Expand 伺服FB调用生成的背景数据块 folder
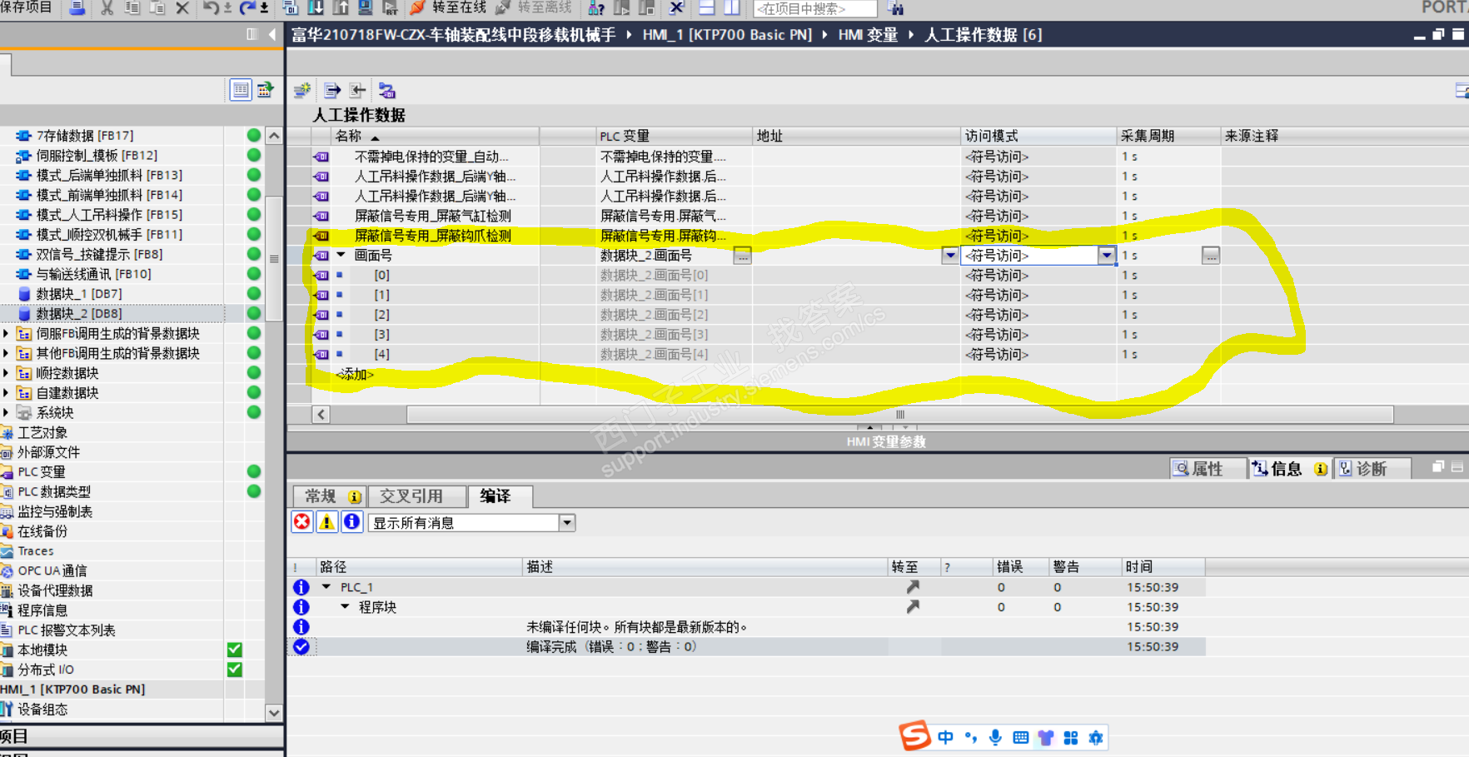This screenshot has width=1469, height=757. tap(7, 333)
